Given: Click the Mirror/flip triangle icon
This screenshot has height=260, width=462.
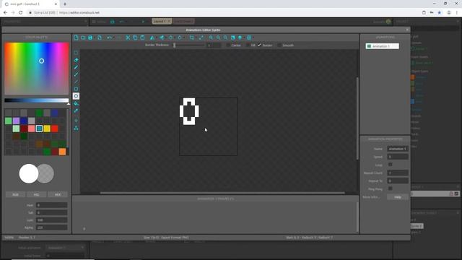Looking at the screenshot, I should pos(152,38).
